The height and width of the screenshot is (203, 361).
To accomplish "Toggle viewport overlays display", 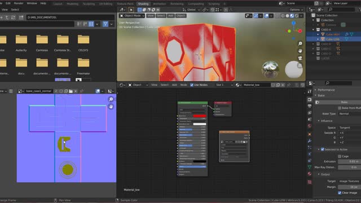I will pyautogui.click(x=266, y=16).
